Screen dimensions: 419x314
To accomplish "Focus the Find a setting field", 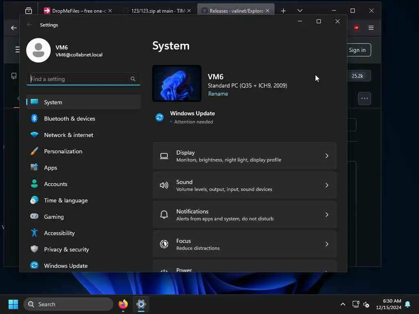I will click(x=83, y=79).
